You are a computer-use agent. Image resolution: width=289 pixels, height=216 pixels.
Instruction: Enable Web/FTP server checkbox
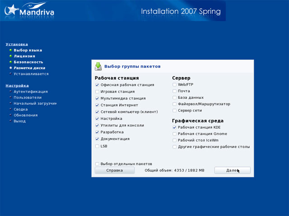[174, 85]
